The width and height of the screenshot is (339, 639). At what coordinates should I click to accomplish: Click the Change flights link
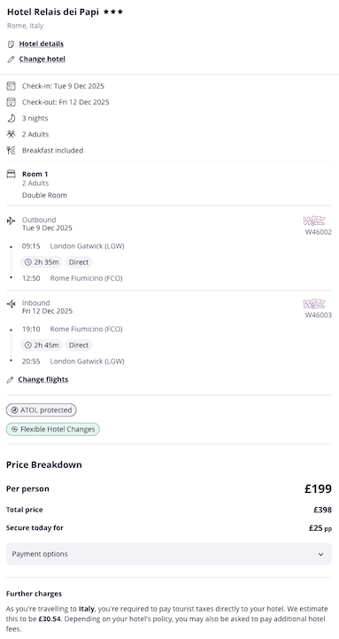pyautogui.click(x=43, y=379)
